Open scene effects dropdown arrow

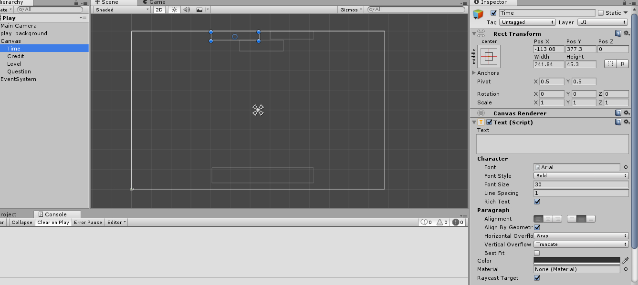208,10
